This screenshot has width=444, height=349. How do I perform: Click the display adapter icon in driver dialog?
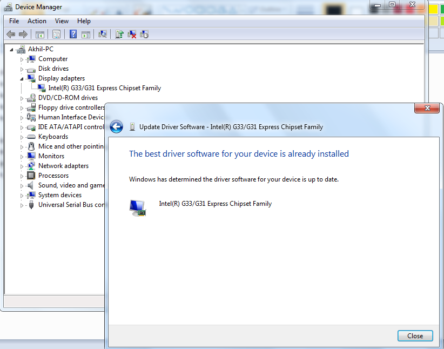[x=138, y=208]
